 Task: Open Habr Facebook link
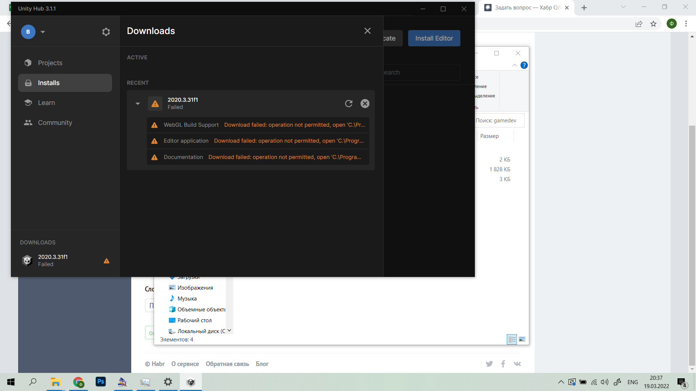point(503,364)
